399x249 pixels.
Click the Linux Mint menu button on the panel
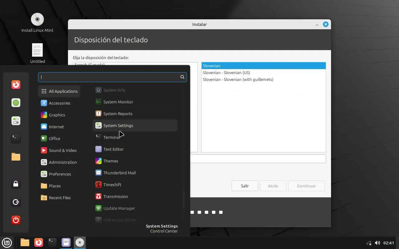point(7,242)
